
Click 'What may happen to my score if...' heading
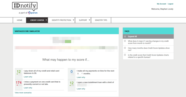66,60
